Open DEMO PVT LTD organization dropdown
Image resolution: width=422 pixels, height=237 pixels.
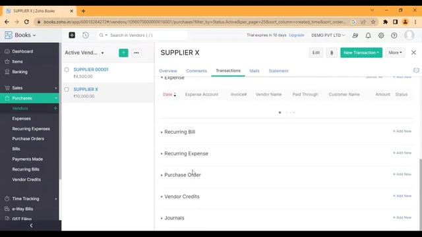coord(328,35)
